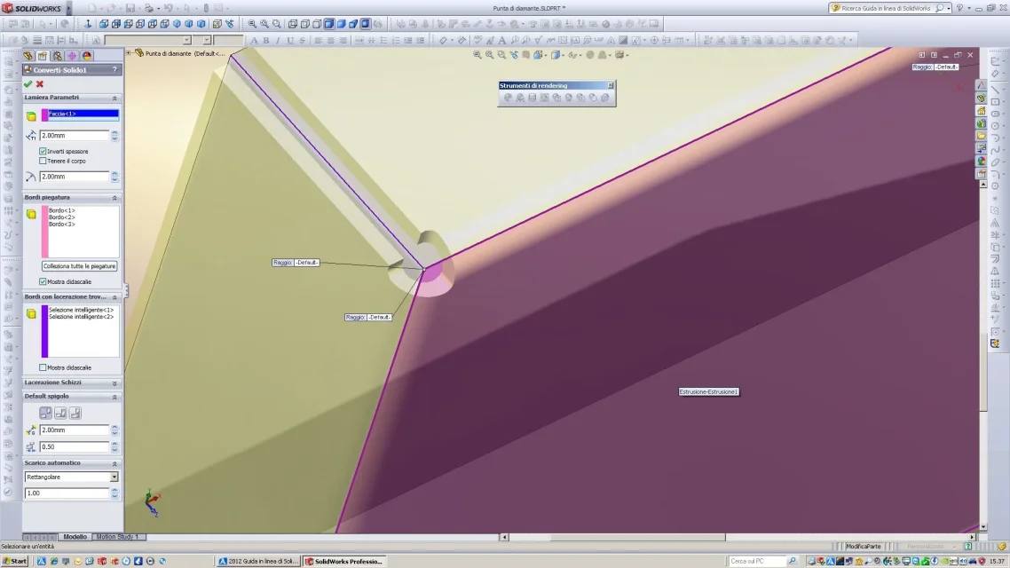Click the help question mark in Converti-Solido1 header
Viewport: 1010px width, 568px height.
pos(114,69)
